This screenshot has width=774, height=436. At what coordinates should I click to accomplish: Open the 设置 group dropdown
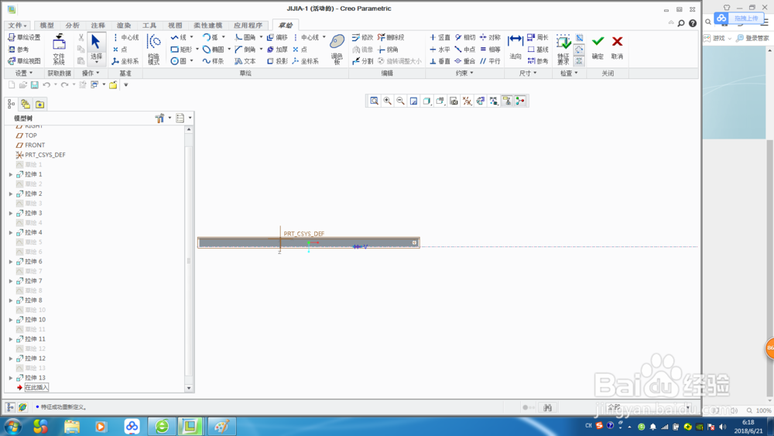click(24, 73)
